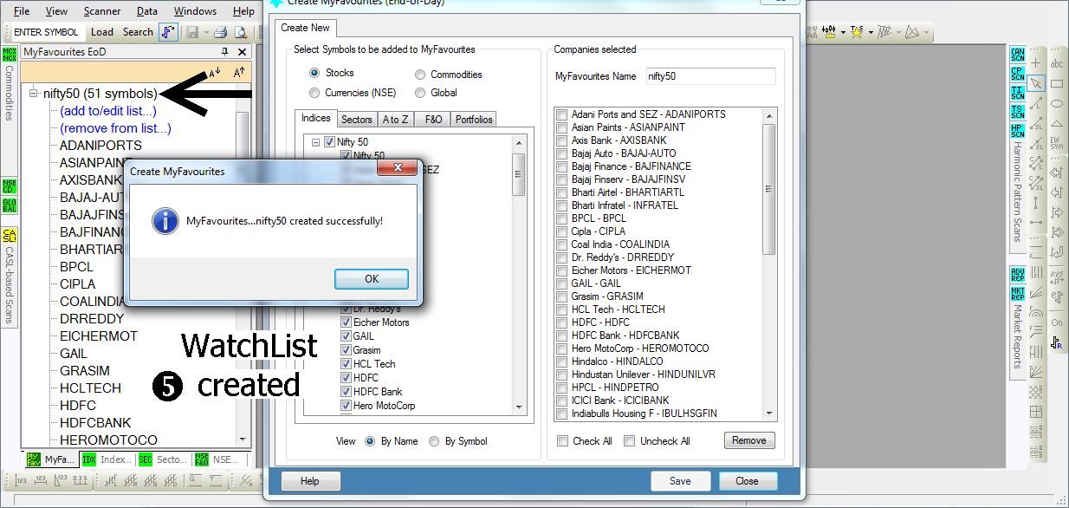Viewport: 1069px width, 508px height.
Task: Open the NSE CD side panel icon
Action: click(x=9, y=185)
